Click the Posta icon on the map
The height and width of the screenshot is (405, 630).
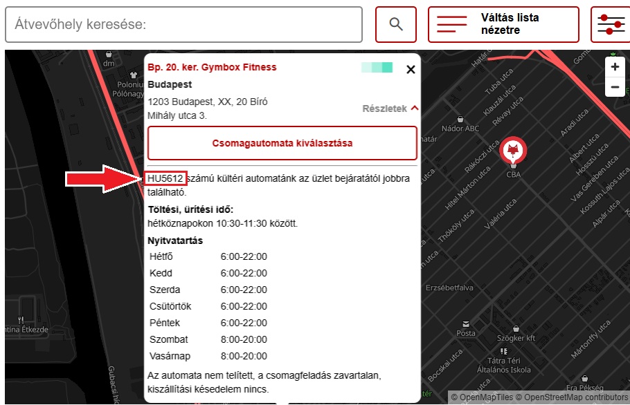[x=466, y=323]
